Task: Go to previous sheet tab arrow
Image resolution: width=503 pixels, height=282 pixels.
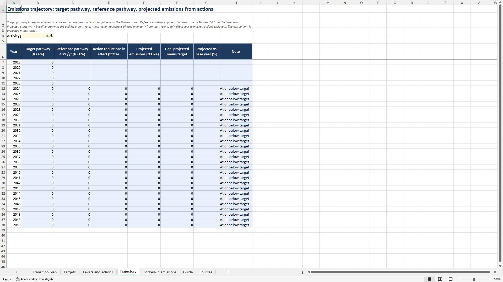Action: (x=8, y=272)
